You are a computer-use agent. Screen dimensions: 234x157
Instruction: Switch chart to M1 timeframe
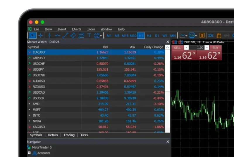pos(109,36)
